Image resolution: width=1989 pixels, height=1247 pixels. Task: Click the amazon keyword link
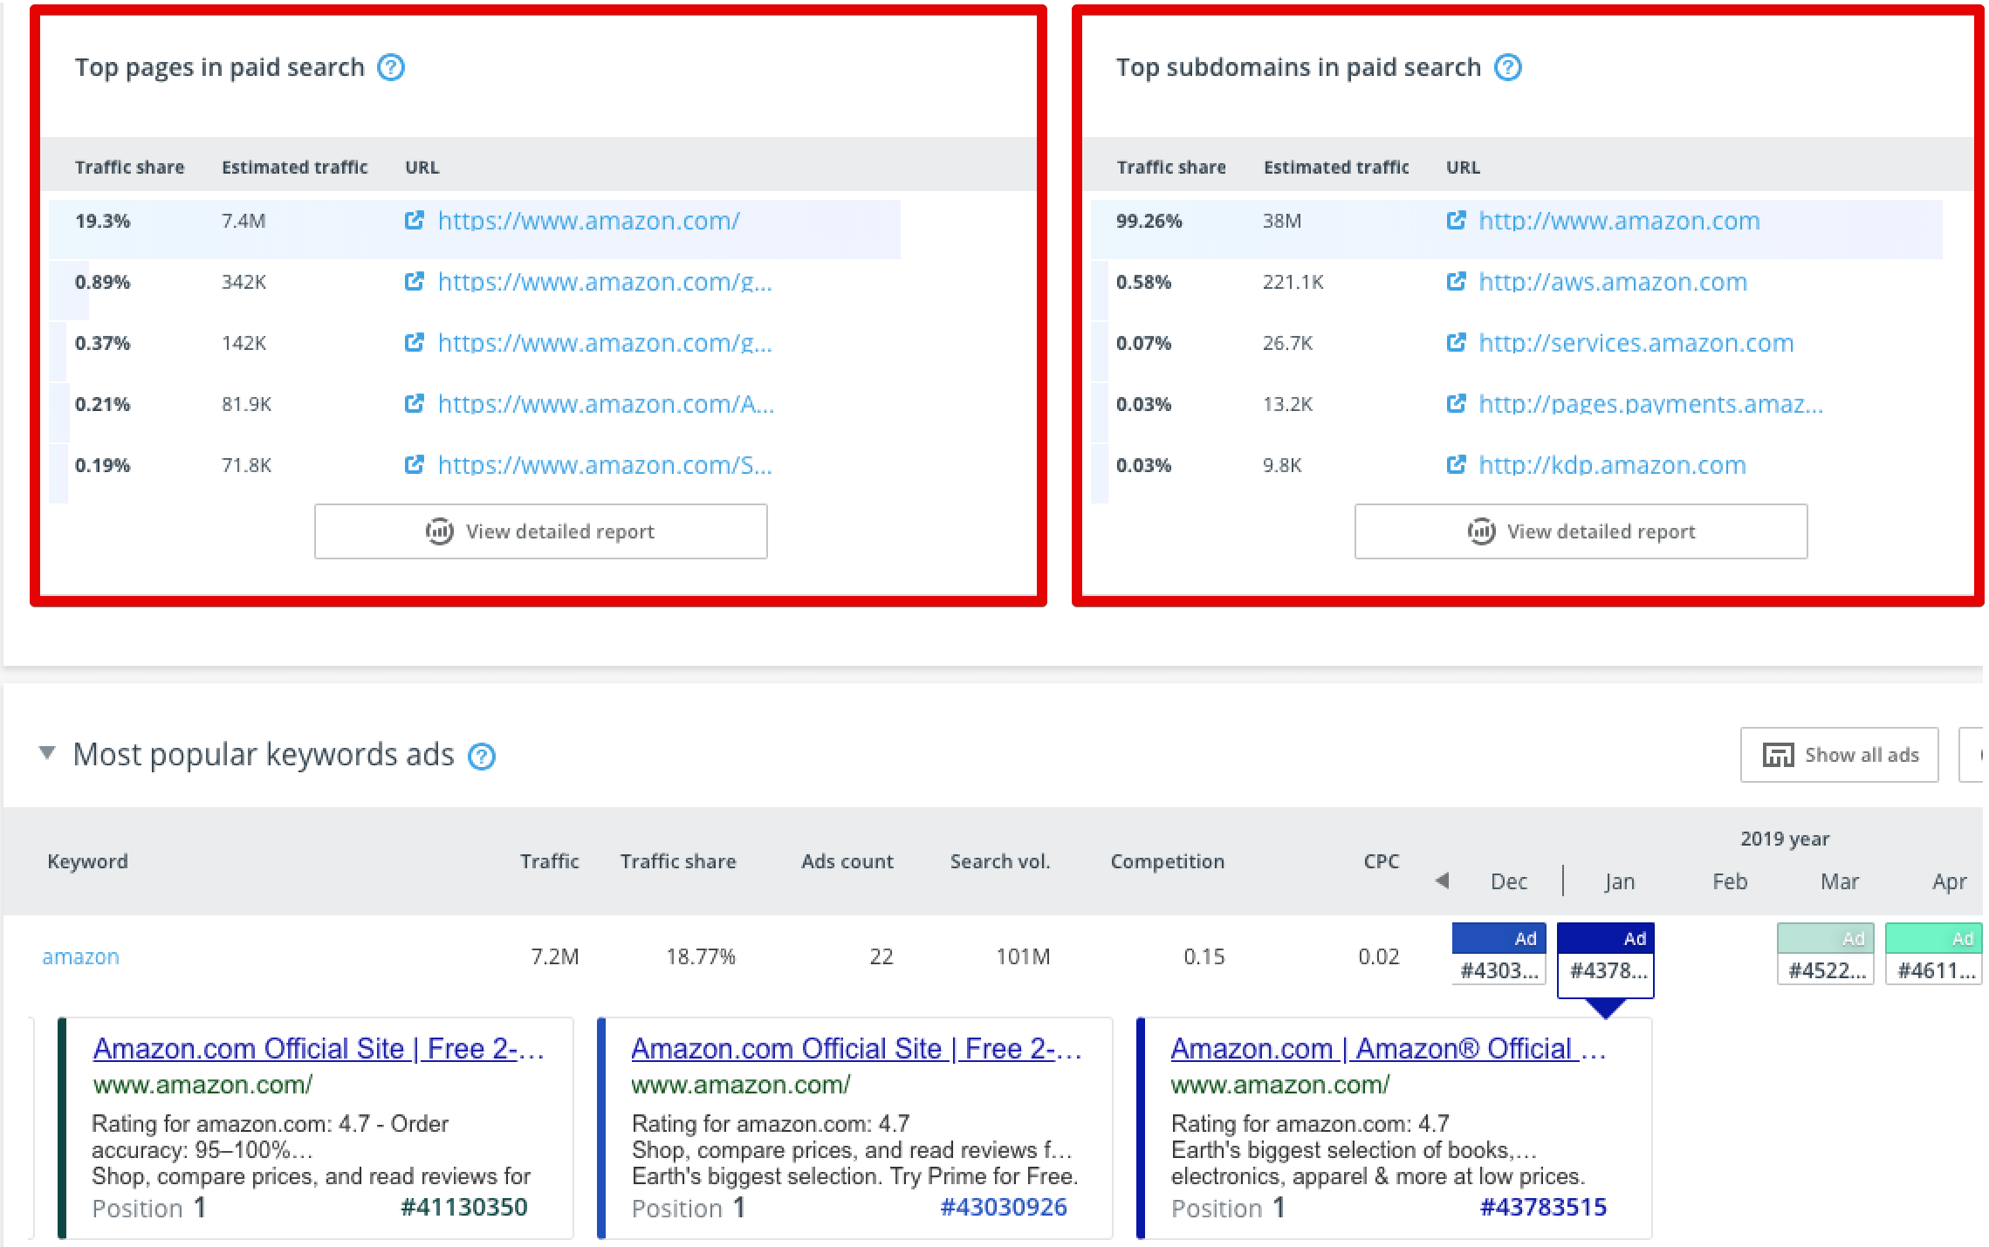(x=80, y=956)
